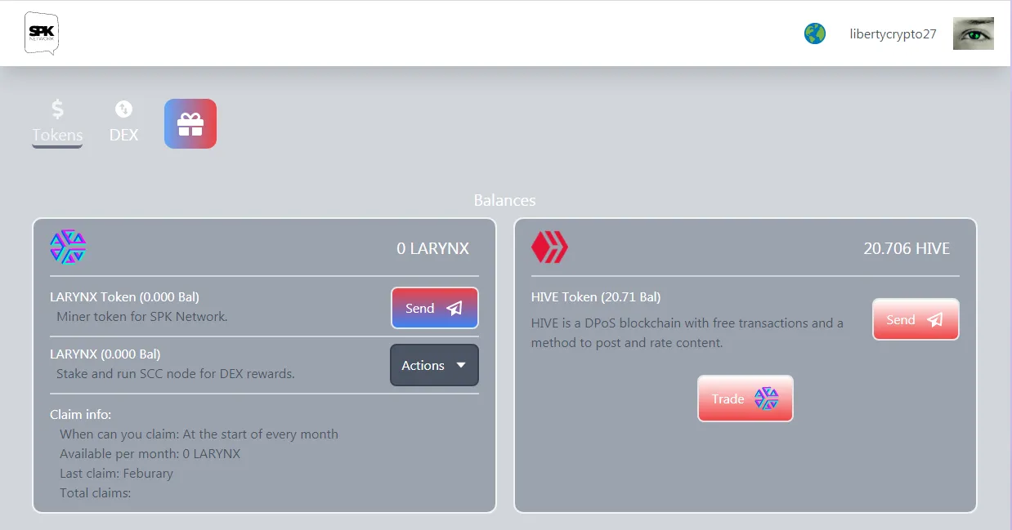
Task: Click 'Miner token for SPK Network.' text
Action: coord(142,316)
